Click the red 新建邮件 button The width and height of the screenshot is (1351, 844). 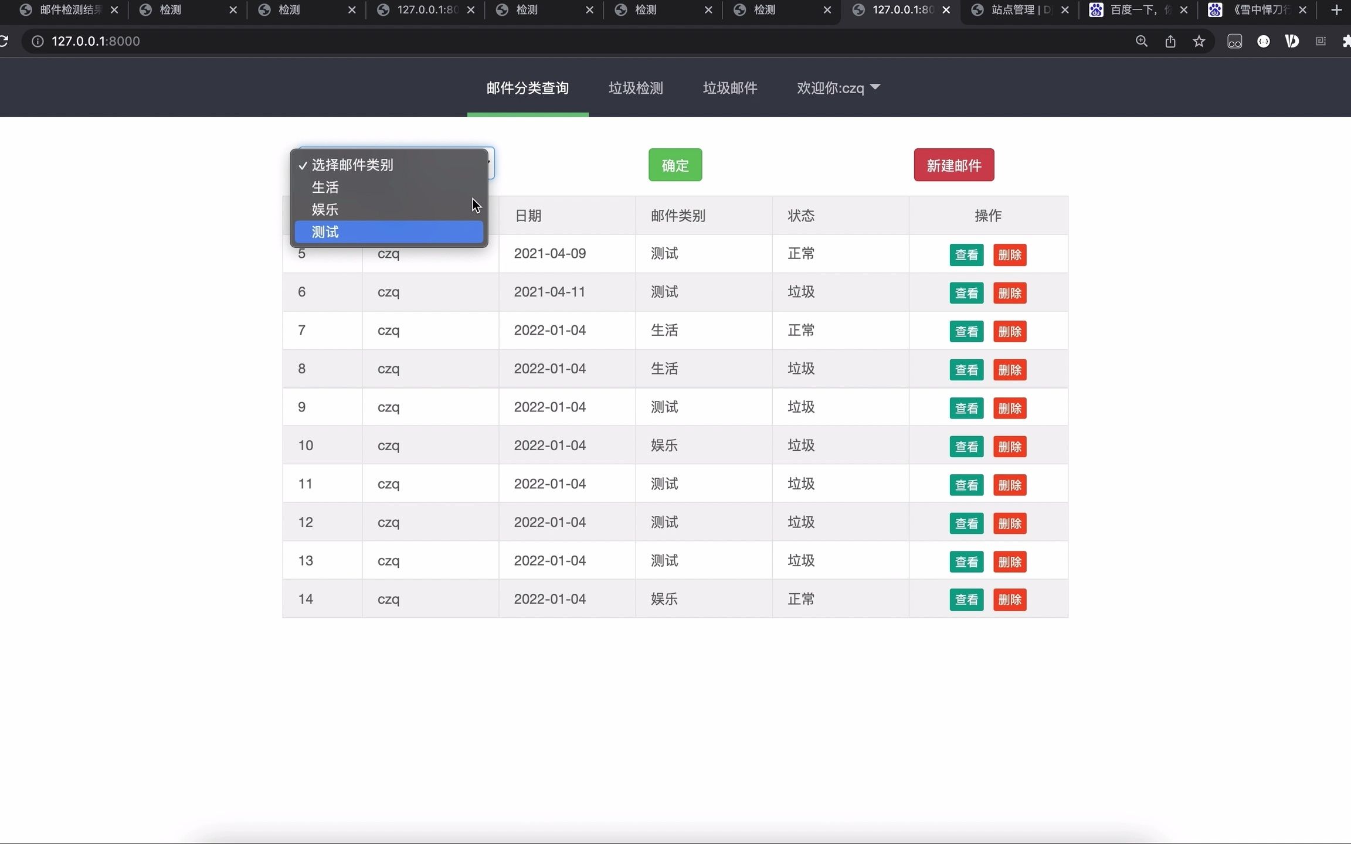coord(953,165)
